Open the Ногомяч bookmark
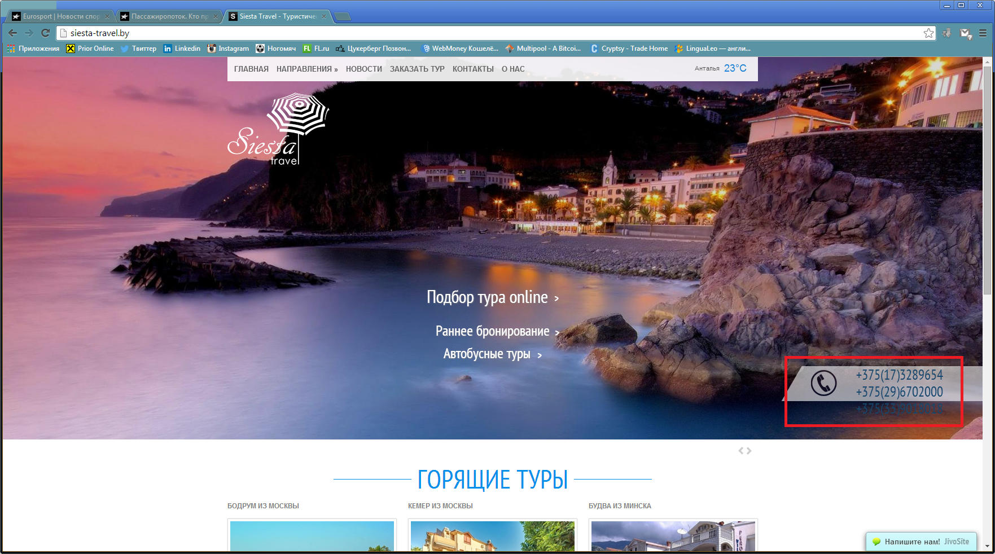 tap(276, 49)
